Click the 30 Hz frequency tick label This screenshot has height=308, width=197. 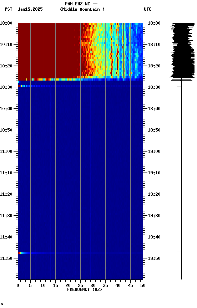[93, 286]
